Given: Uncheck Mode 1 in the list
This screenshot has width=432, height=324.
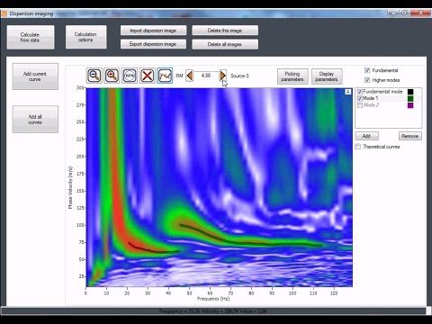Looking at the screenshot, I should point(360,98).
